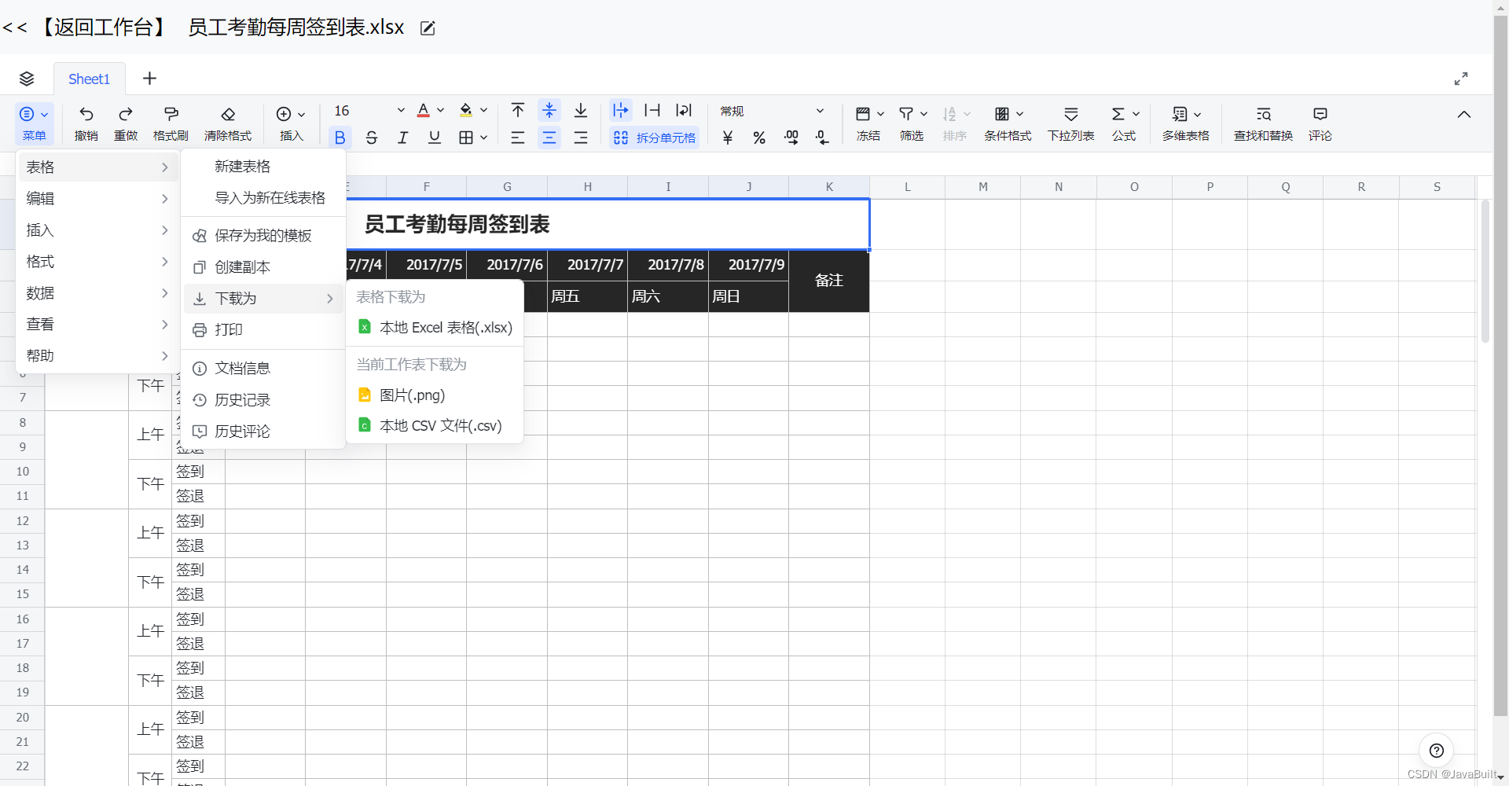This screenshot has height=786, width=1509.
Task: Click the Clear Format (清除格式) eraser icon
Action: (x=228, y=114)
